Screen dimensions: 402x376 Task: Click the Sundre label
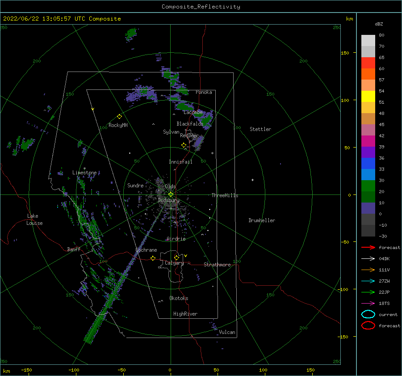[135, 186]
